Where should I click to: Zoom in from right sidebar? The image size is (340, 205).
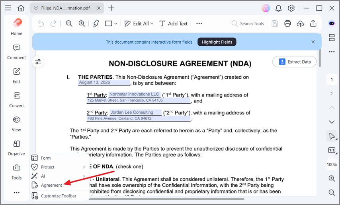pos(332,178)
